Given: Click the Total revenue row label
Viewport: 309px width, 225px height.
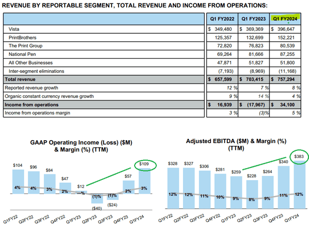Looking at the screenshot, I should coord(20,79).
